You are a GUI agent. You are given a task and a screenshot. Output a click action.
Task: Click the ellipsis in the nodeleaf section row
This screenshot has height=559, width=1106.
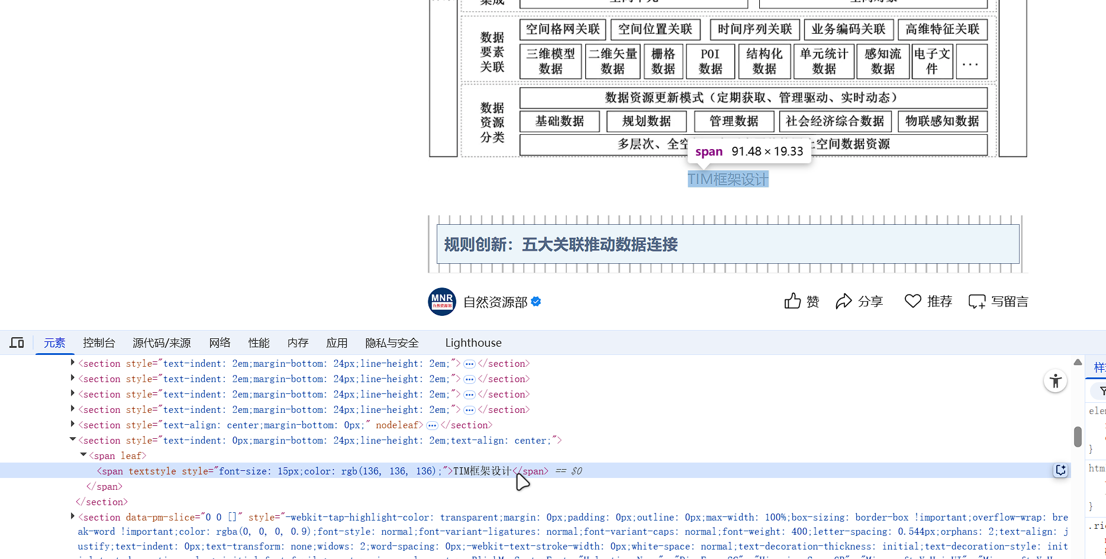(x=432, y=425)
